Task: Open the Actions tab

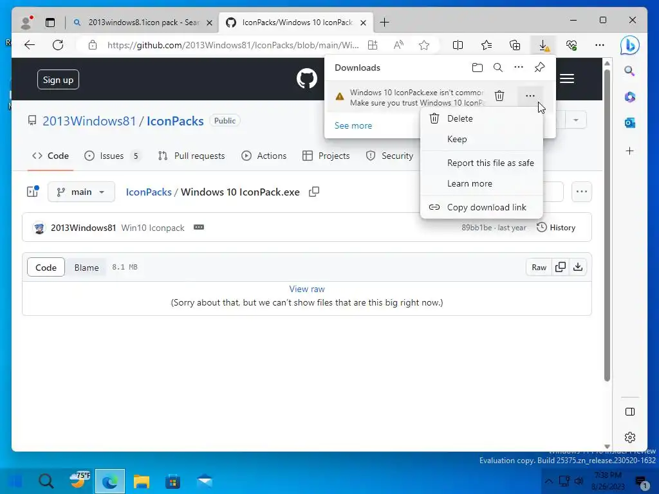Action: tap(264, 156)
